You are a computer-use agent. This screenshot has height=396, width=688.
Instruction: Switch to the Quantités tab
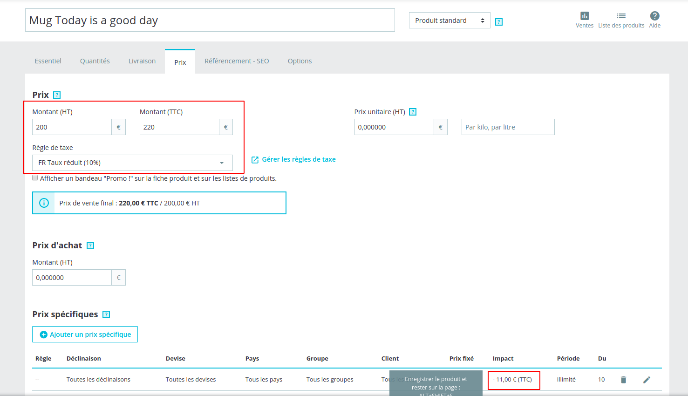[95, 61]
